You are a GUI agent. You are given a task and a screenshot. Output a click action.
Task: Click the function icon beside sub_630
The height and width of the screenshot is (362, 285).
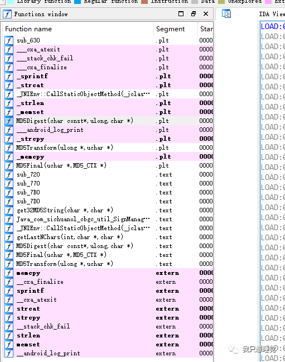click(9, 40)
